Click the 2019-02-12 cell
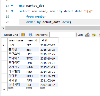100x96 pixels. pyautogui.click(x=49, y=45)
